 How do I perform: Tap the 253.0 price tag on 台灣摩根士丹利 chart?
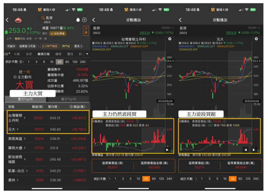pos(170,61)
